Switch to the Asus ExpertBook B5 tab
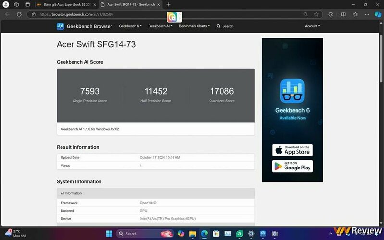The height and width of the screenshot is (240, 384). [x=66, y=4]
